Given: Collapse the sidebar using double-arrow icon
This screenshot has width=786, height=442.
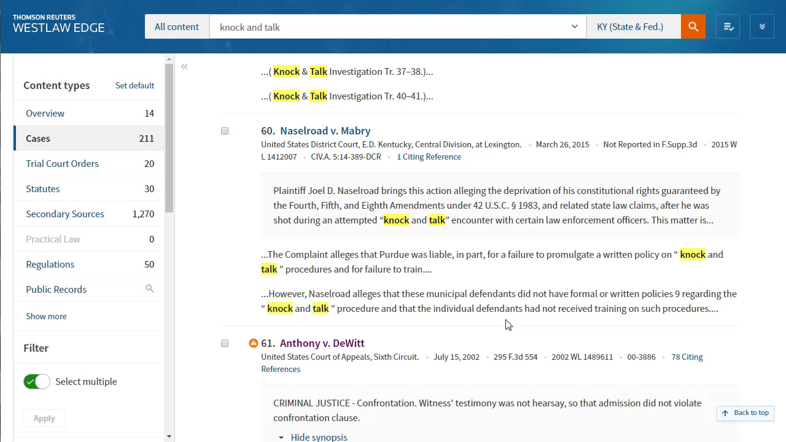Looking at the screenshot, I should coord(184,66).
